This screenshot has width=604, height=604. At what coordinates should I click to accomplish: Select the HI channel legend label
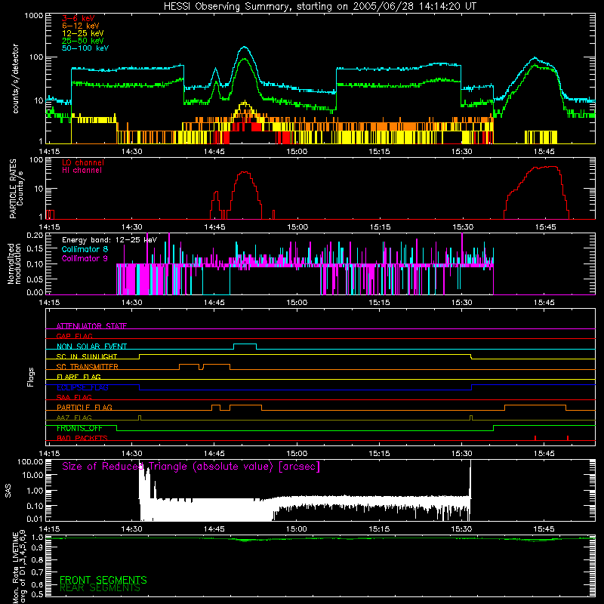[82, 171]
